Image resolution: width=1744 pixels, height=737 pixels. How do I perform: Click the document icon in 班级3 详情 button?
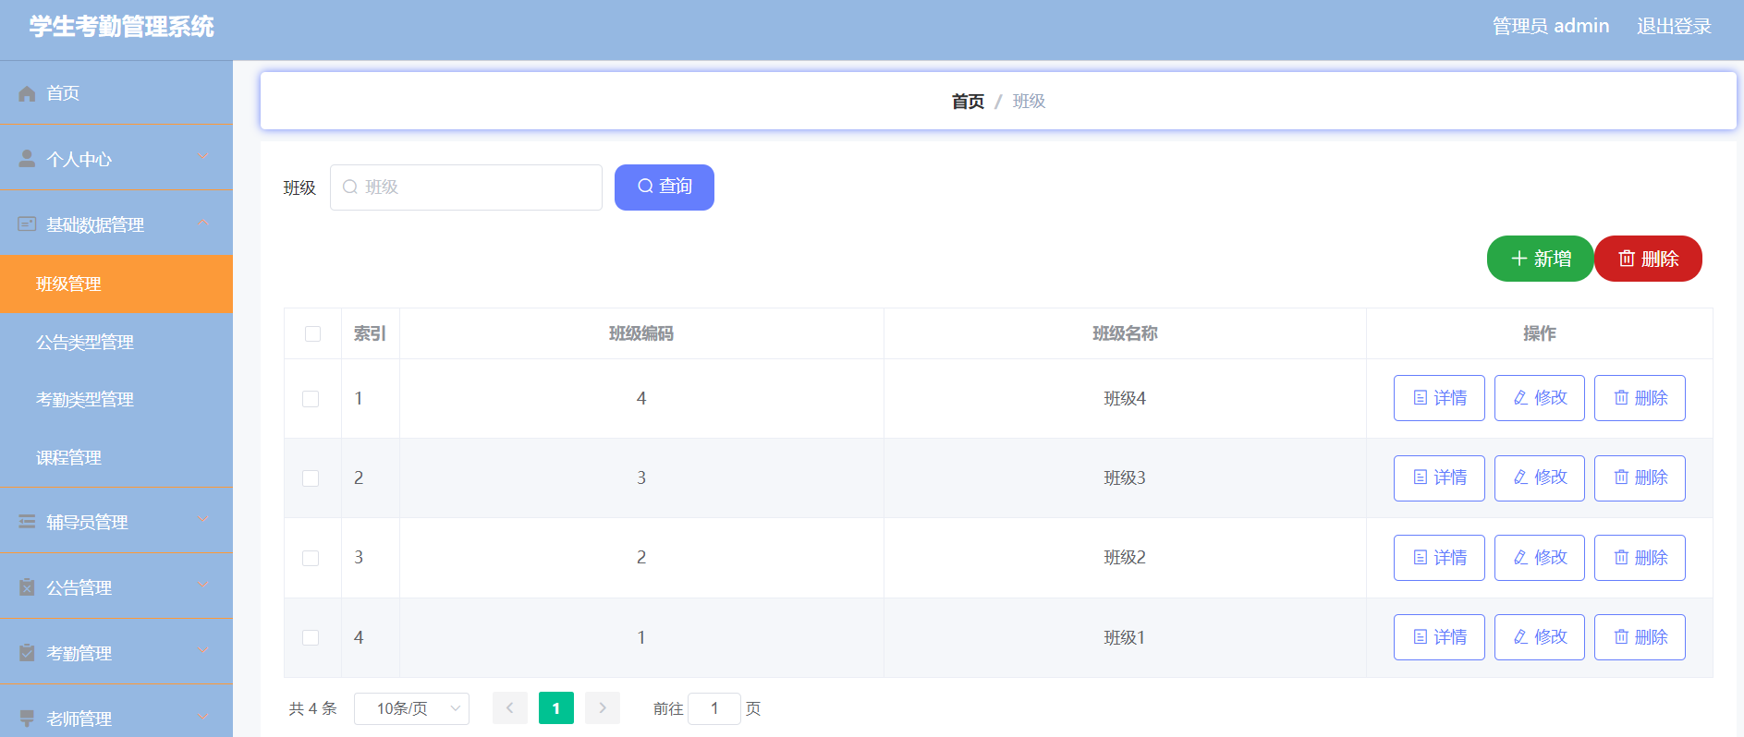[1421, 477]
